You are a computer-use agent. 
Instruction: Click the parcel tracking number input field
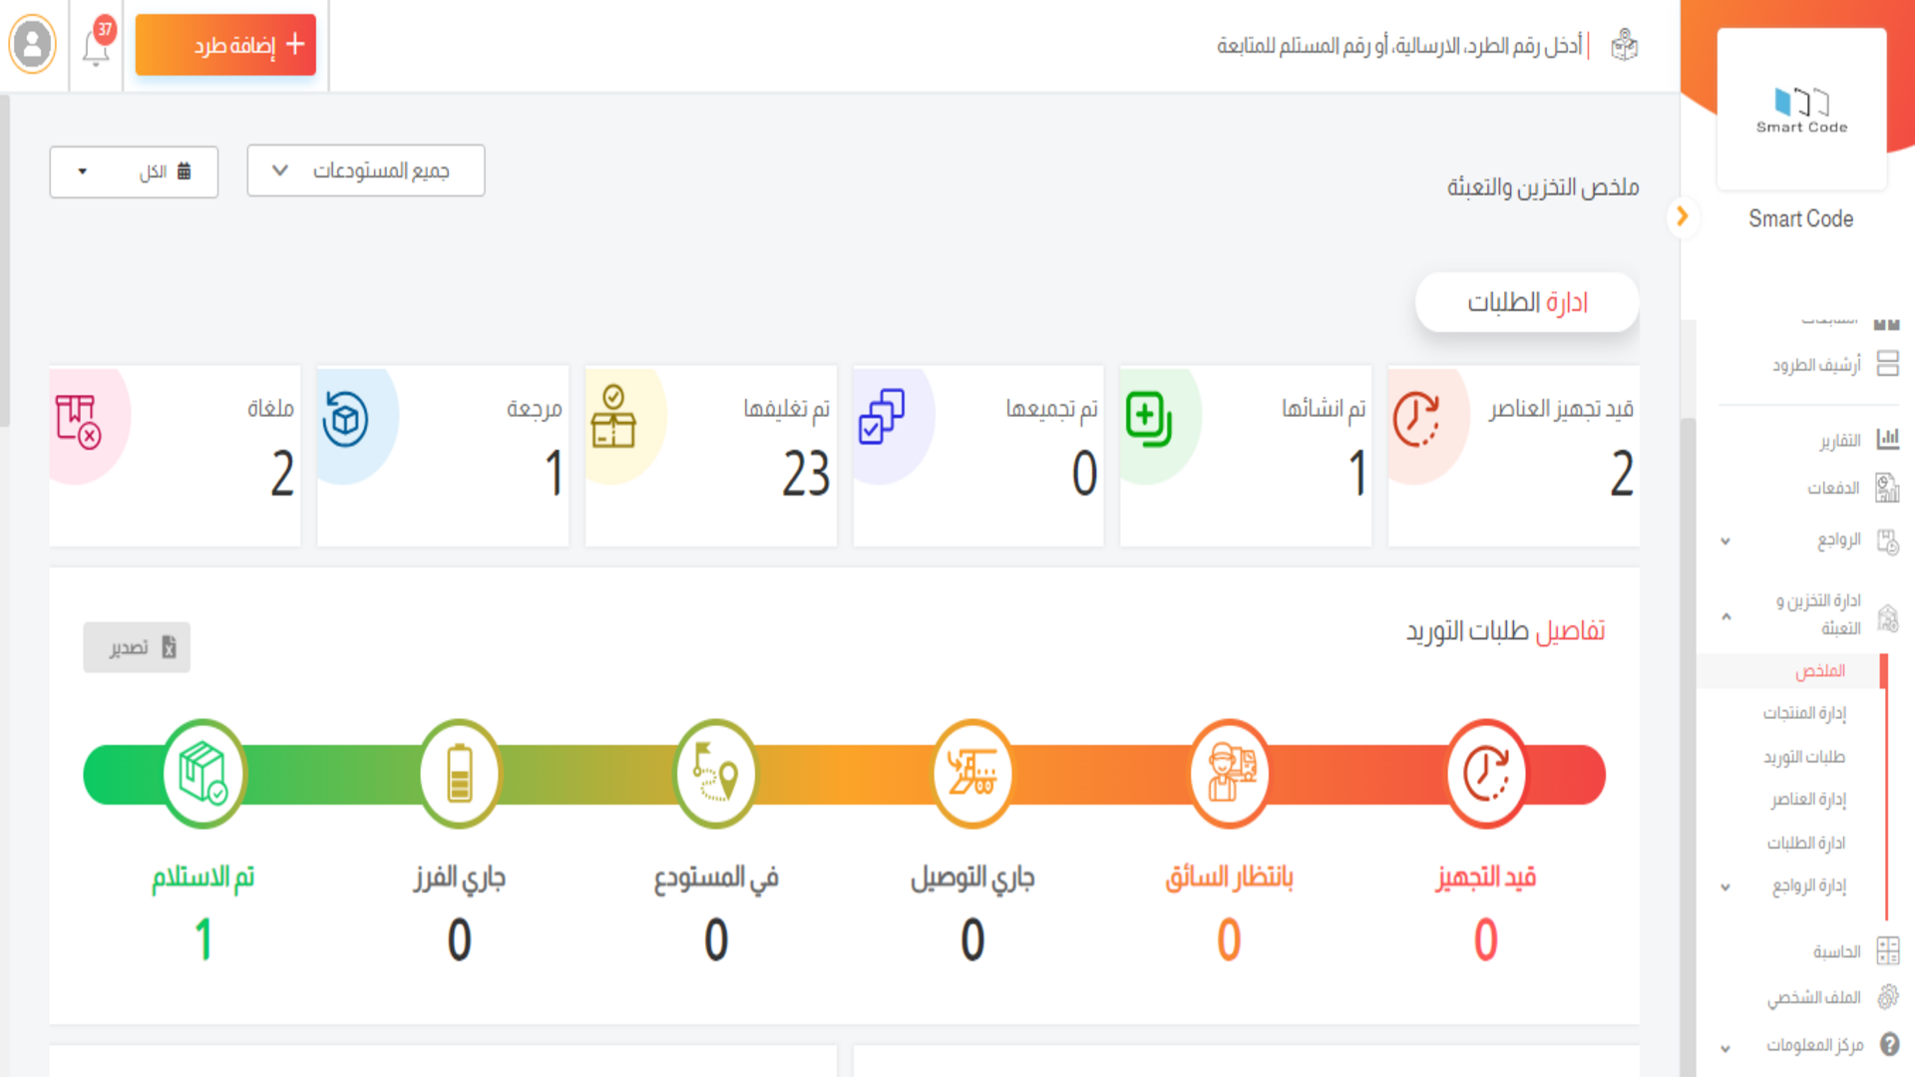(x=1396, y=46)
